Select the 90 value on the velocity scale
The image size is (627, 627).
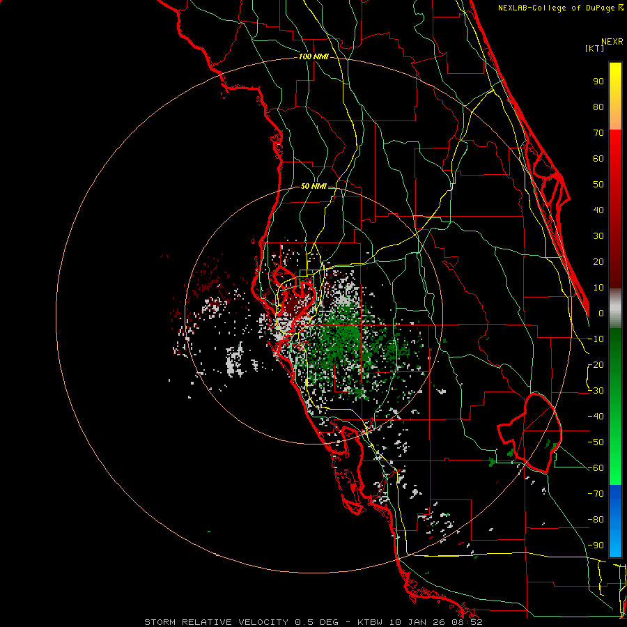pyautogui.click(x=598, y=82)
